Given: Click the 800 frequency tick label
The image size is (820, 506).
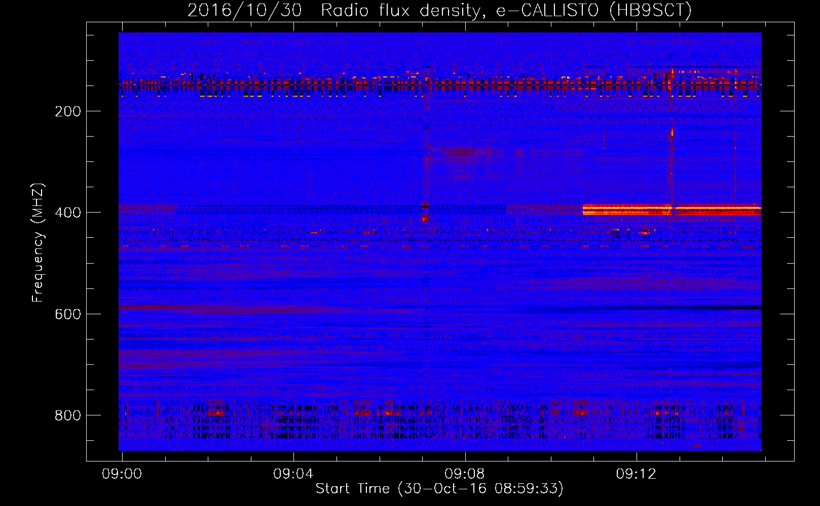Looking at the screenshot, I should tap(68, 415).
